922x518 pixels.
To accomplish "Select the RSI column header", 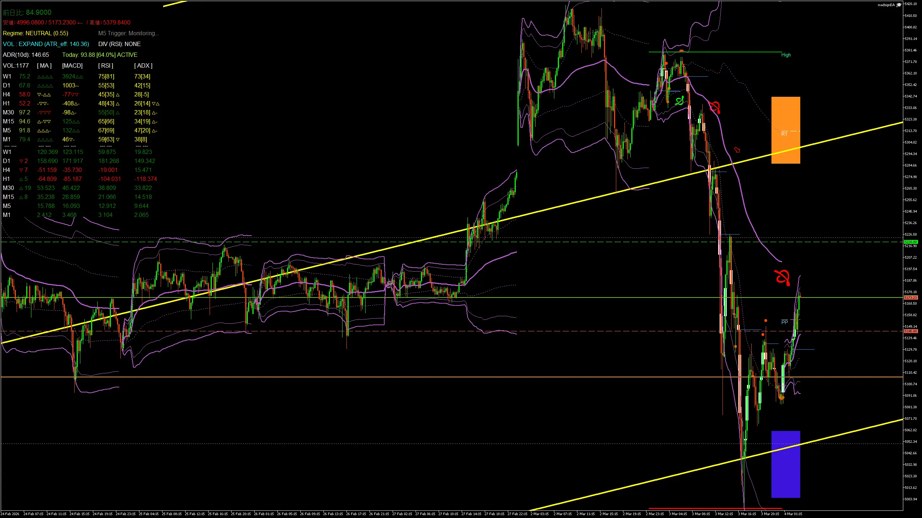I will (x=106, y=65).
